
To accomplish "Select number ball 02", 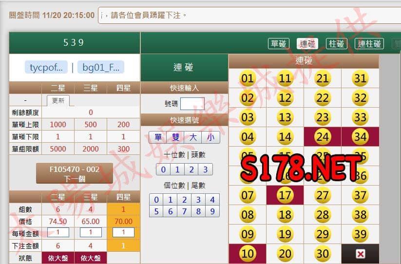I will coord(248,98).
